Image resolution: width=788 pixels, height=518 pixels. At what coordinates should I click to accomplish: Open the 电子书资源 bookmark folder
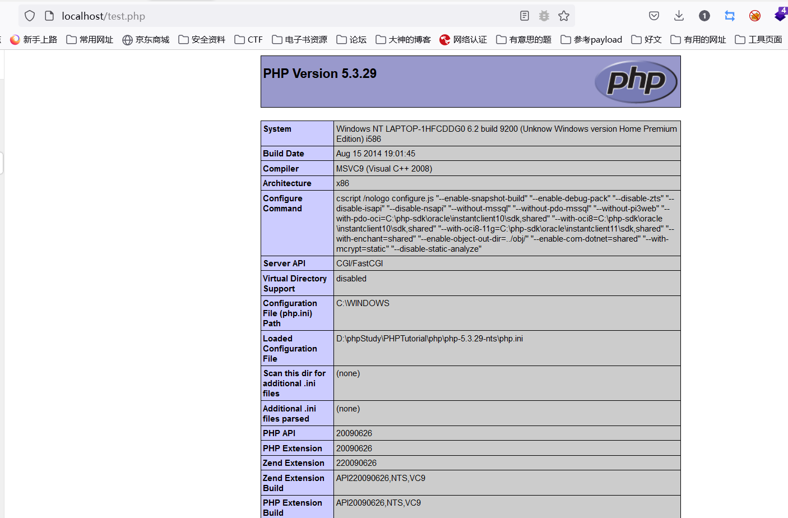pyautogui.click(x=299, y=39)
